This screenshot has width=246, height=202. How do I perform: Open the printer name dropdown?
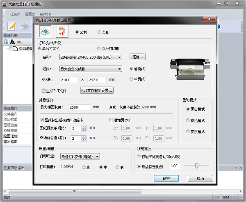coord(91,57)
